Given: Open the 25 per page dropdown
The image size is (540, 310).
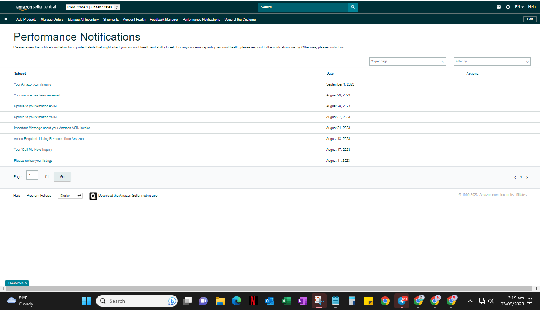Looking at the screenshot, I should 408,62.
